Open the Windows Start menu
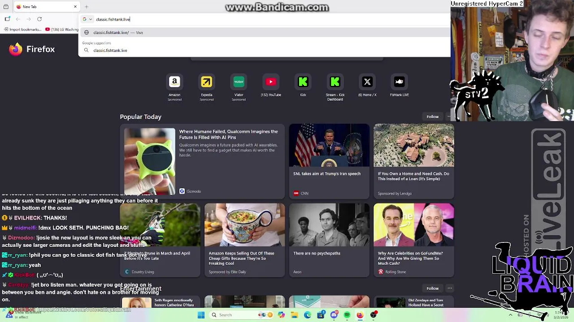The image size is (574, 322). point(201,315)
